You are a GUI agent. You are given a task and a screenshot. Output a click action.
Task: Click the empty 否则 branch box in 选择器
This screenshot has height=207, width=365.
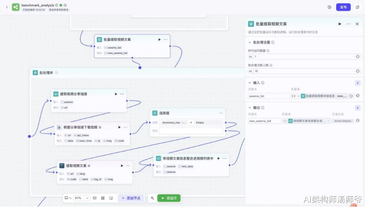(191, 131)
